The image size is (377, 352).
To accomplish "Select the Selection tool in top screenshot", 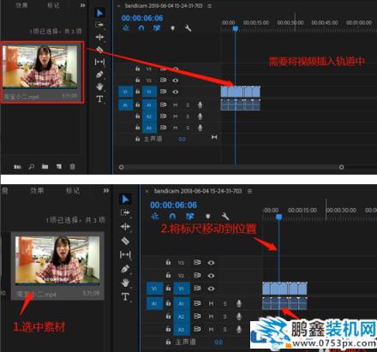I will (x=100, y=13).
